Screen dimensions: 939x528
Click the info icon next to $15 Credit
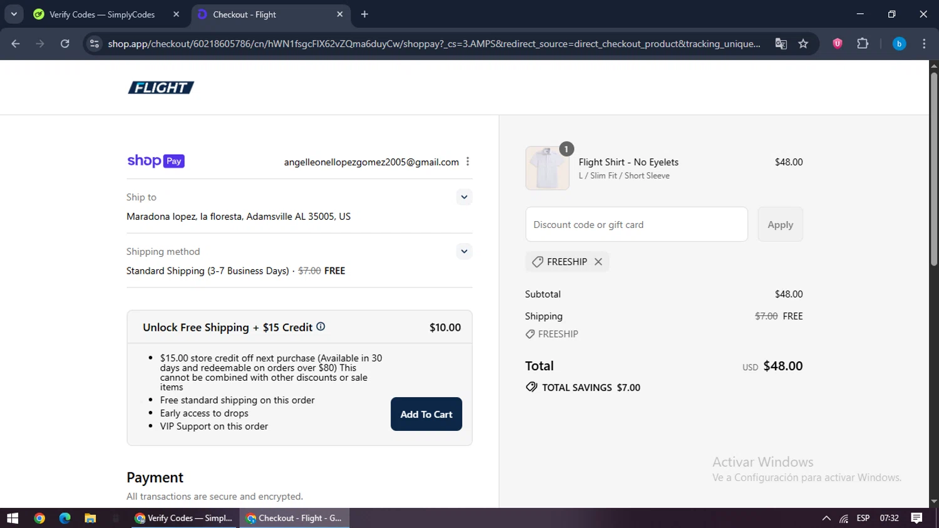point(321,326)
